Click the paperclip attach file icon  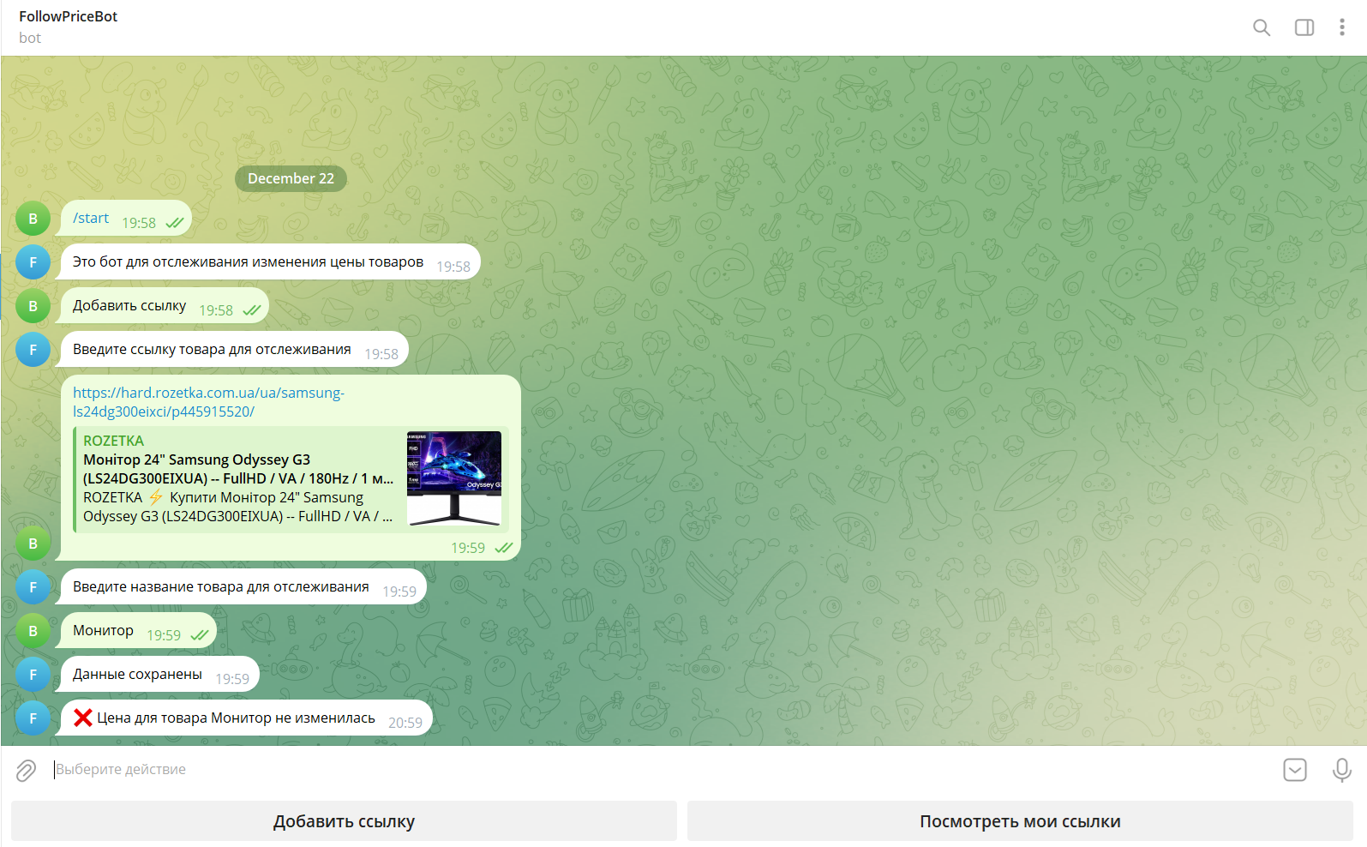(26, 770)
